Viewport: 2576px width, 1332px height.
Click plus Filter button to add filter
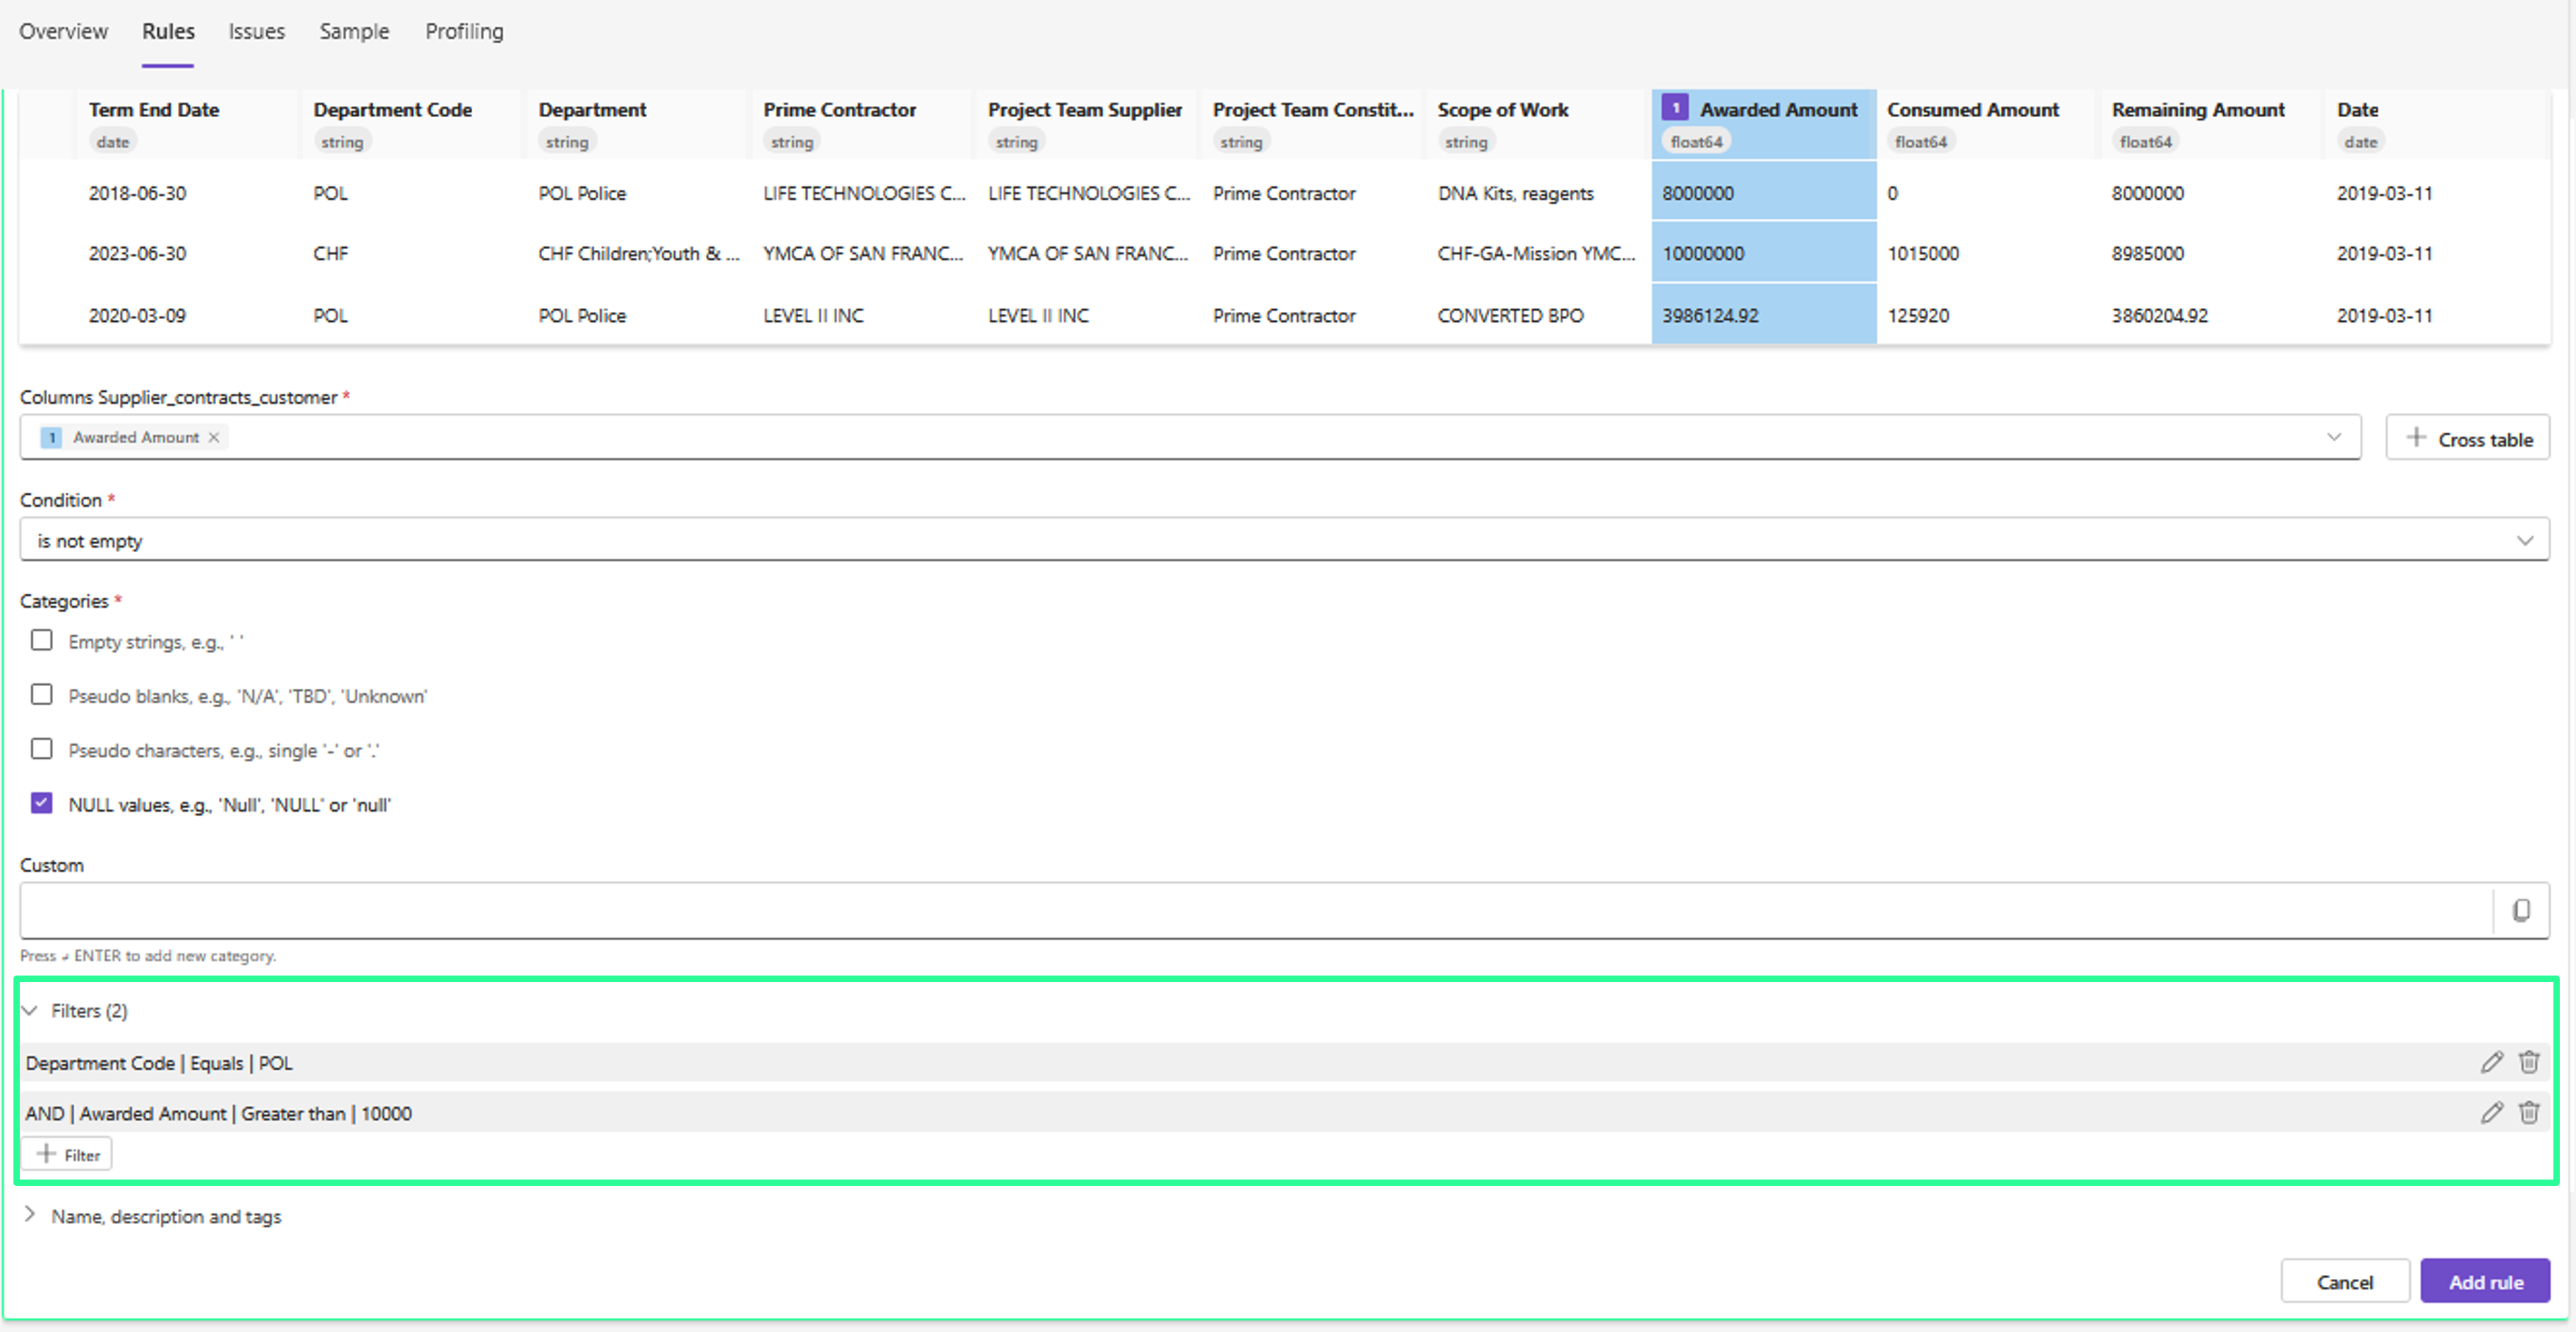[x=67, y=1154]
